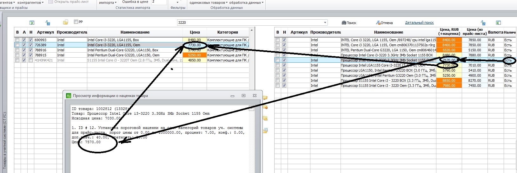This screenshot has width=517, height=173.
Task: Expand the search box dropdown showing 3220
Action: 325,22
